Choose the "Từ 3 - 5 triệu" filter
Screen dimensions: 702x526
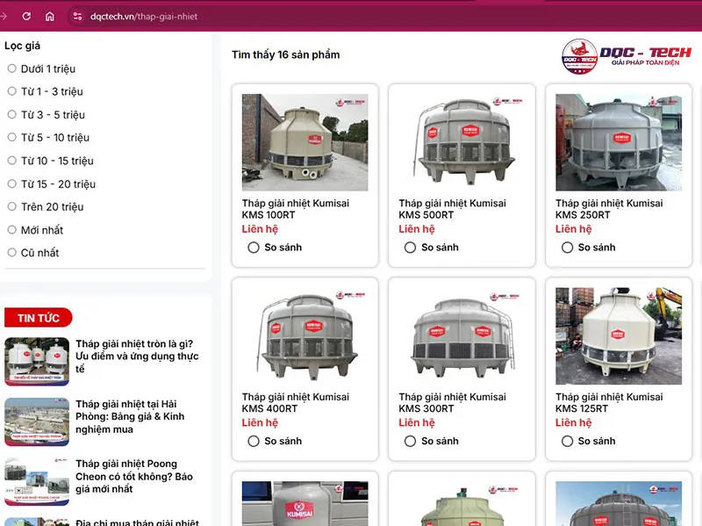[x=12, y=115]
